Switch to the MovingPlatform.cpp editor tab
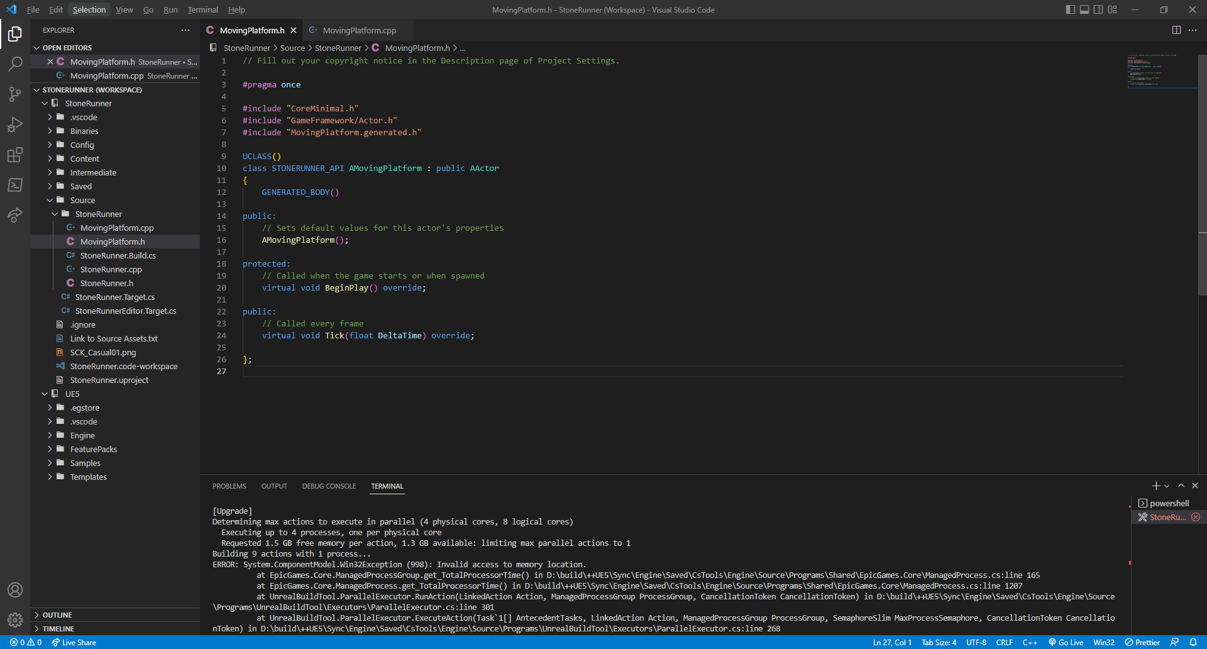The width and height of the screenshot is (1207, 649). (359, 30)
